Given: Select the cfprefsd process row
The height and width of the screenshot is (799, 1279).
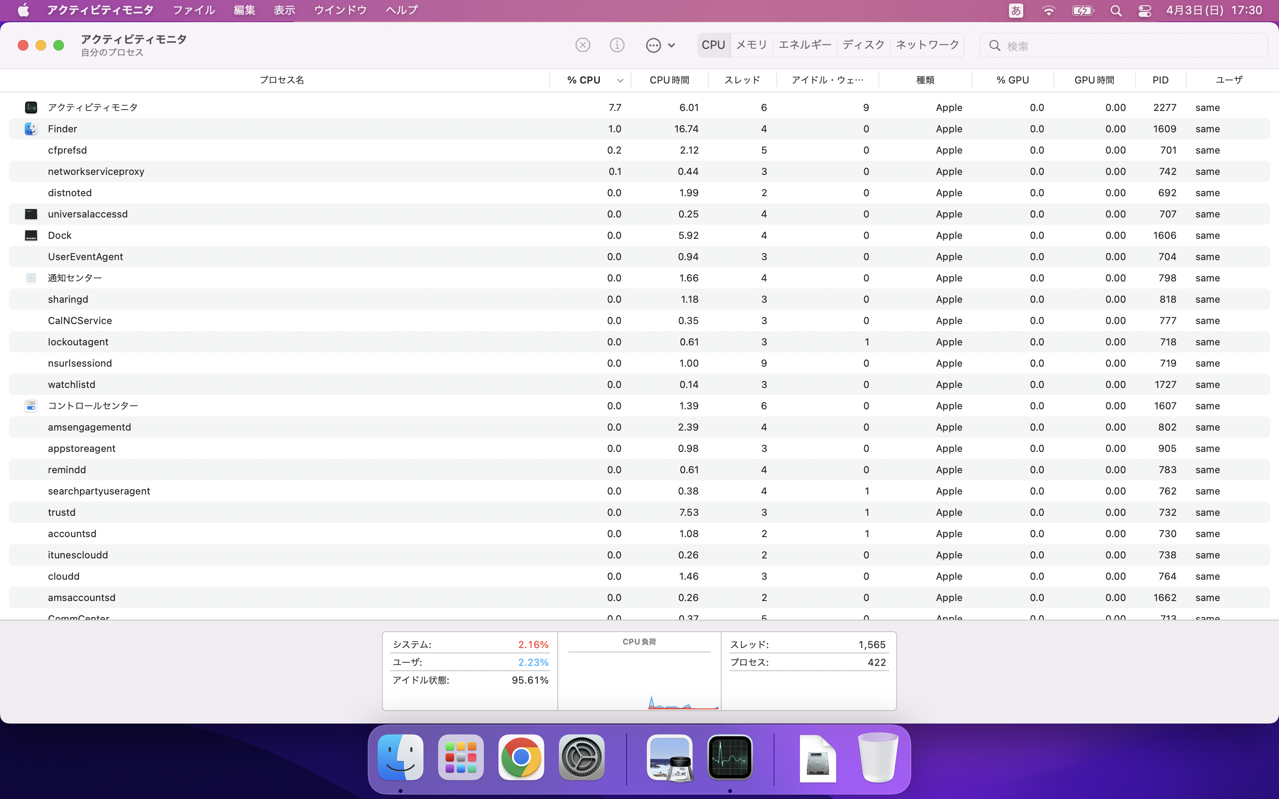Looking at the screenshot, I should (639, 150).
